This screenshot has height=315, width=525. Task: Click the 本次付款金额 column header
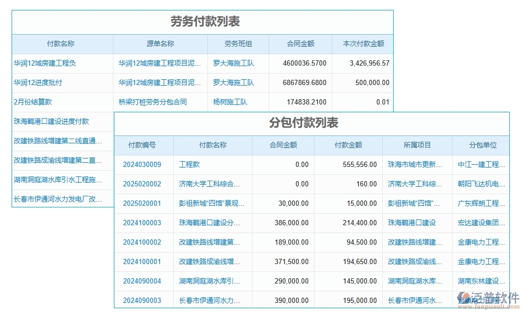pyautogui.click(x=363, y=44)
